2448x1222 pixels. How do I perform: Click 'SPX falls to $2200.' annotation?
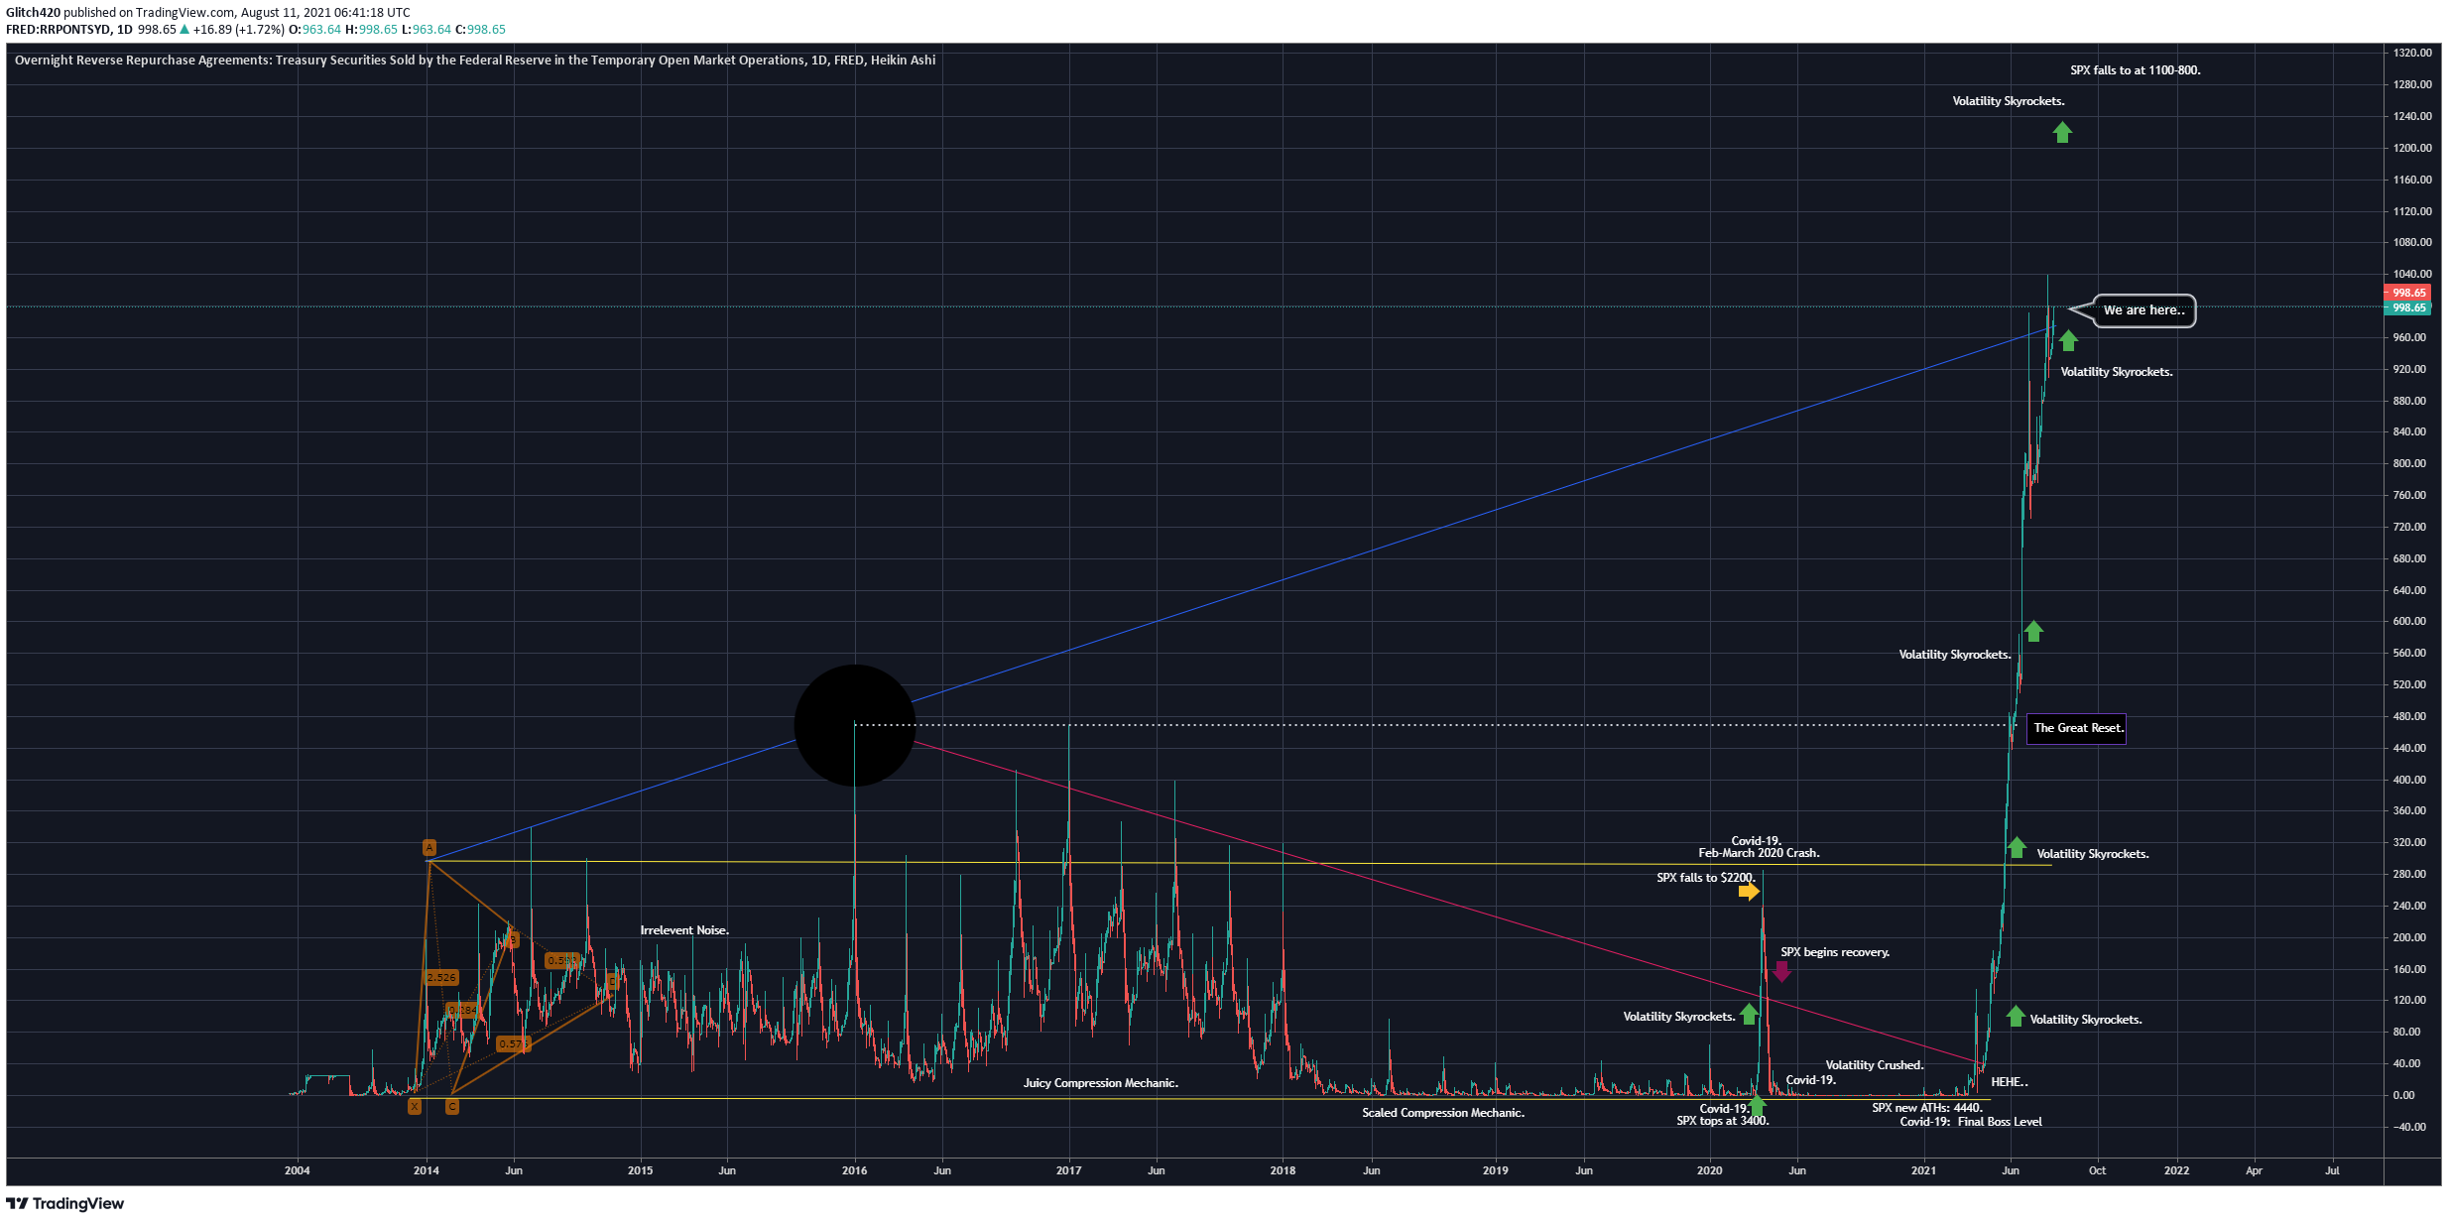click(x=1706, y=878)
